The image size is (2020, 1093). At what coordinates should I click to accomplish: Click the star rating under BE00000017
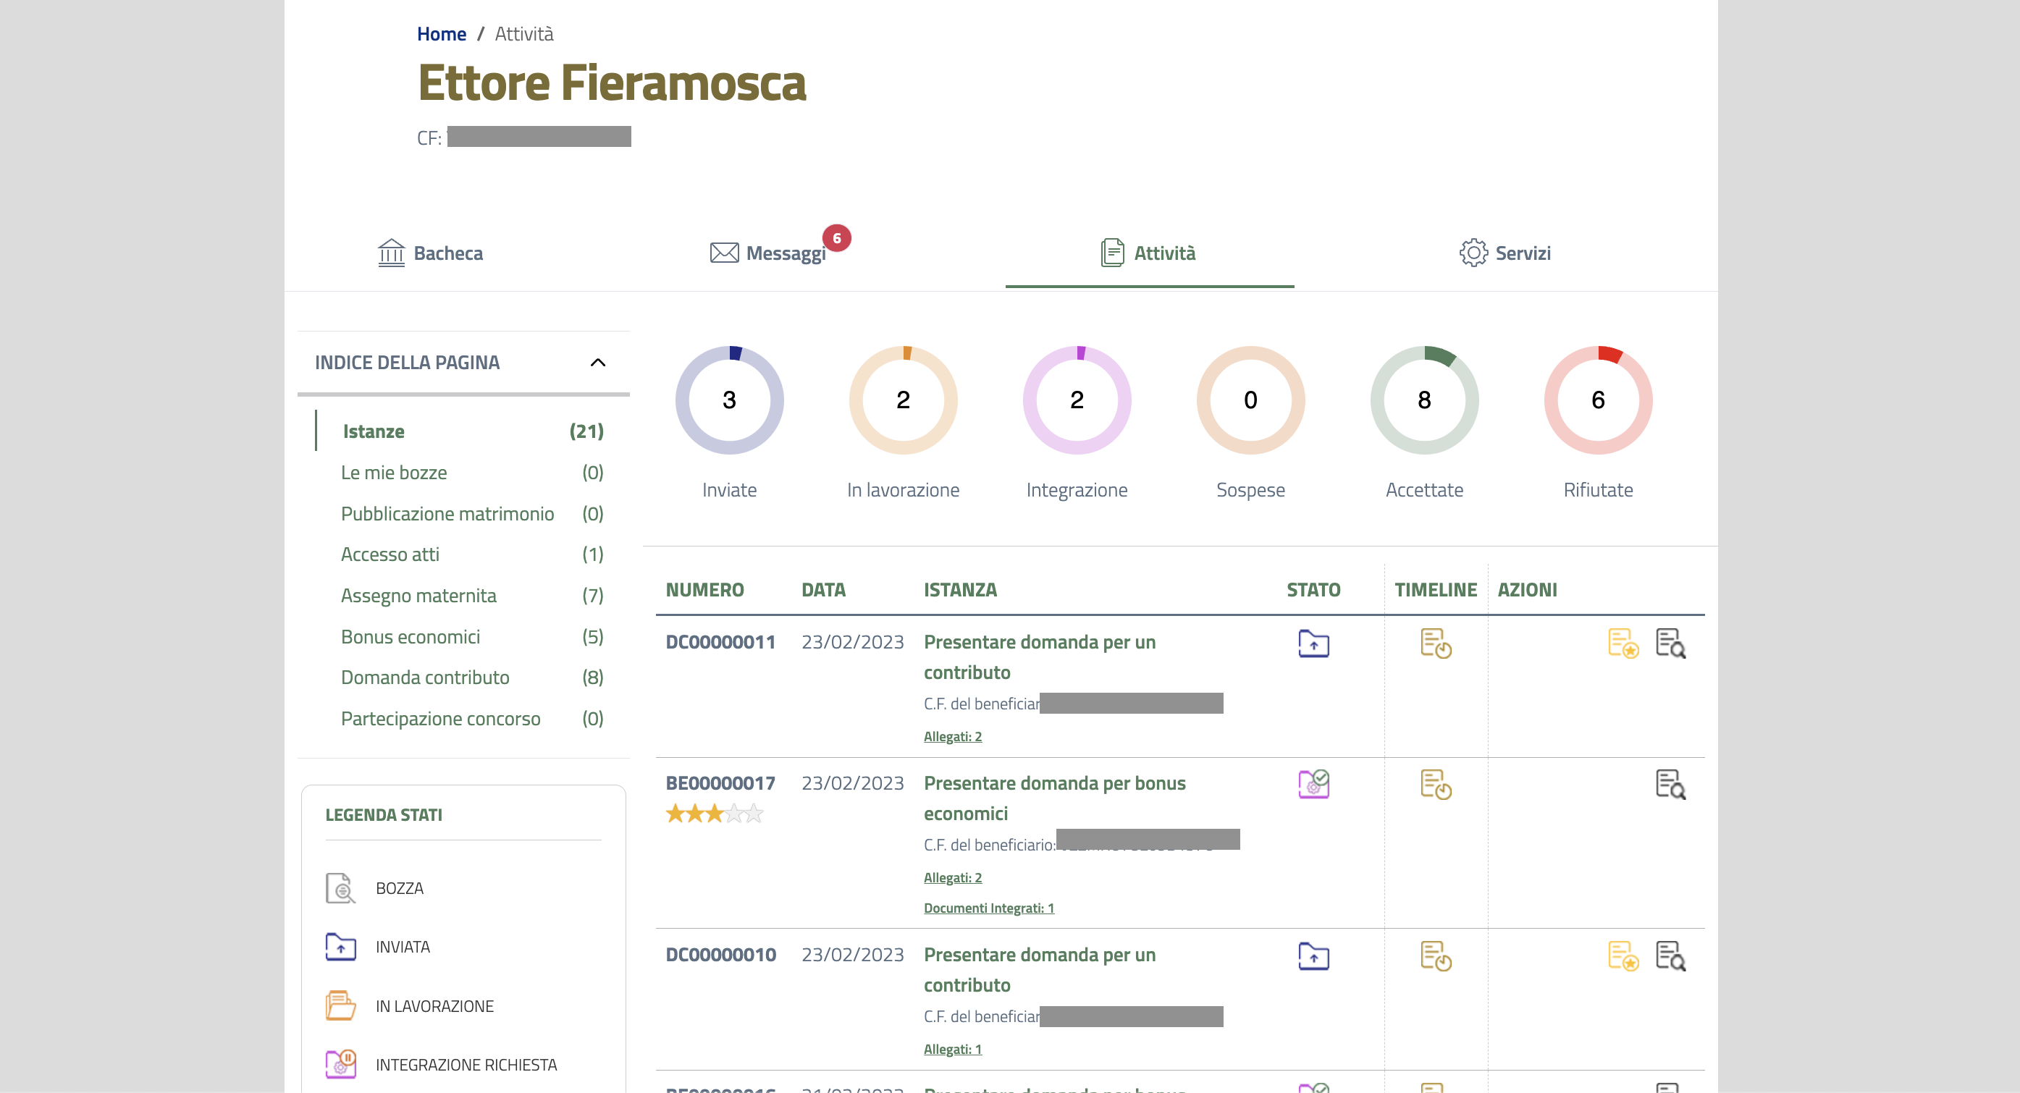pos(714,813)
